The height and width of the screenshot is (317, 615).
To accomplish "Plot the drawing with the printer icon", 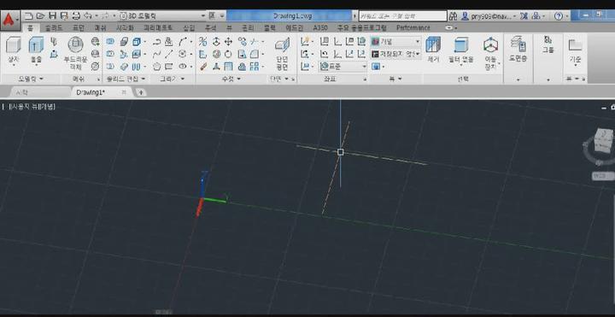I will (x=77, y=16).
